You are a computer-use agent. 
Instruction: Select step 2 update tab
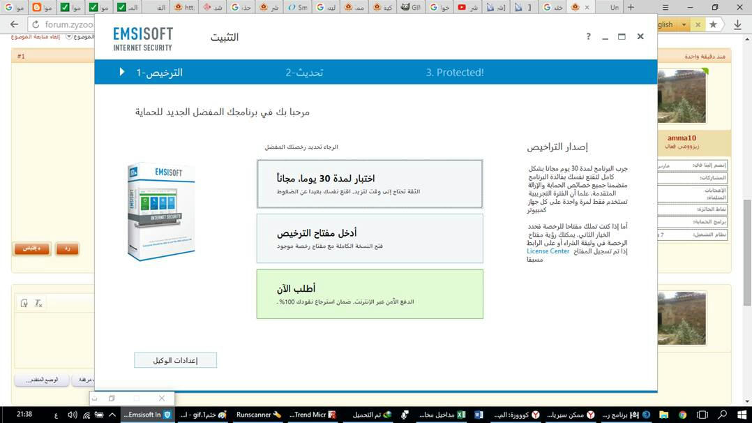pyautogui.click(x=304, y=73)
